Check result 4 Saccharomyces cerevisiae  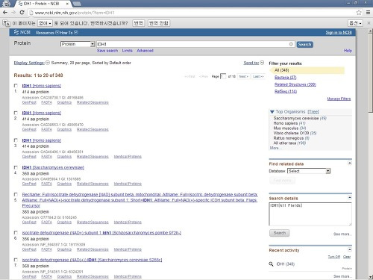click(x=16, y=167)
